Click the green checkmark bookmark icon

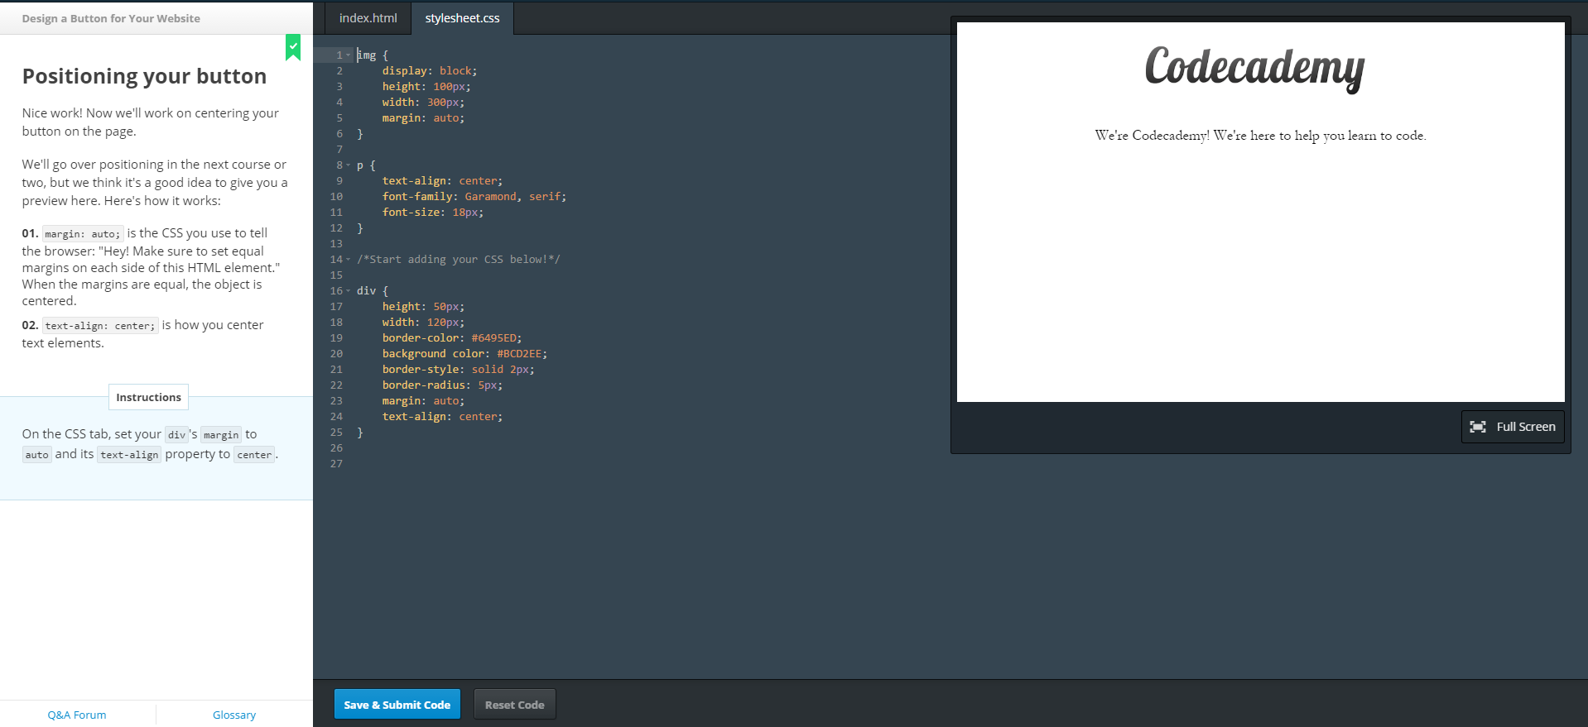click(x=293, y=47)
